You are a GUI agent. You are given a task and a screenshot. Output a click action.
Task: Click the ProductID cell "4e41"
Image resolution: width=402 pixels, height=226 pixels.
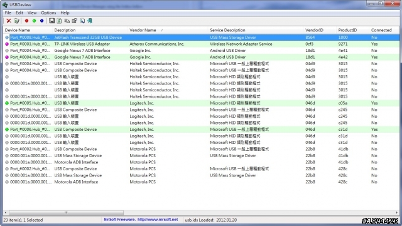point(343,51)
